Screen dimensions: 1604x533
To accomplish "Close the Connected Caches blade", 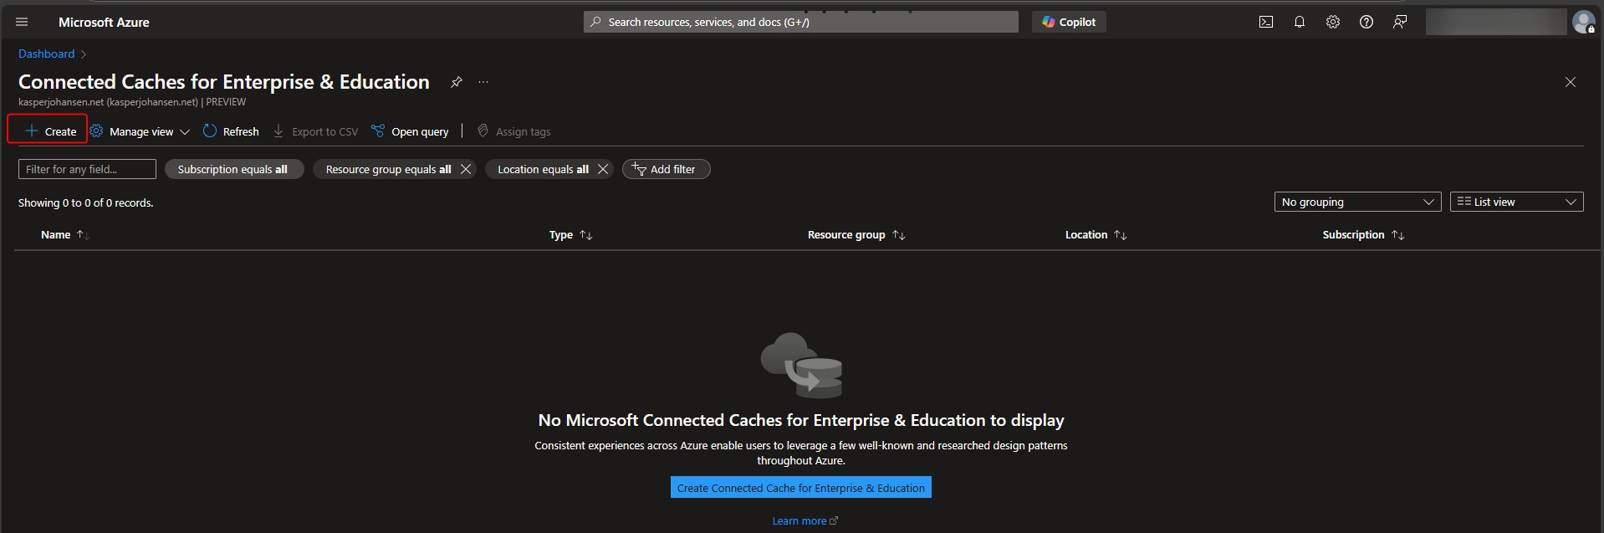I will coord(1571,82).
